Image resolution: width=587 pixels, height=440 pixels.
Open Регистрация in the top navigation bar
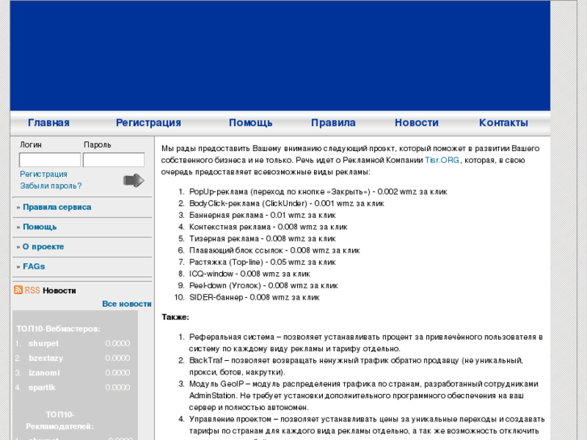(x=149, y=123)
